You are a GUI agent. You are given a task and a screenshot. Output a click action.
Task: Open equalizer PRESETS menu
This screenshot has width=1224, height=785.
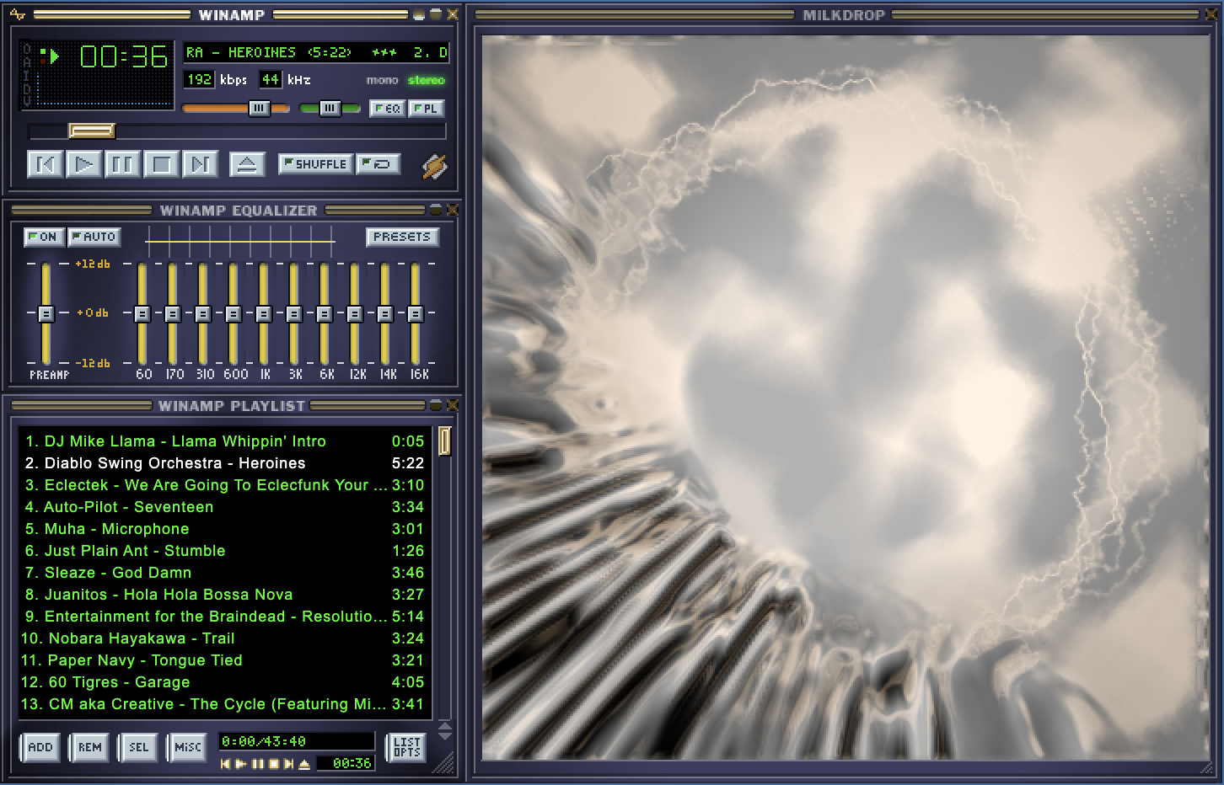[x=402, y=237]
